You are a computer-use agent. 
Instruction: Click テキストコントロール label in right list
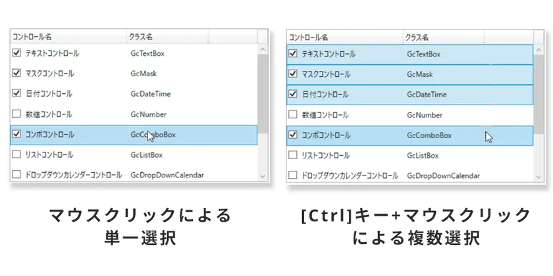click(x=329, y=54)
